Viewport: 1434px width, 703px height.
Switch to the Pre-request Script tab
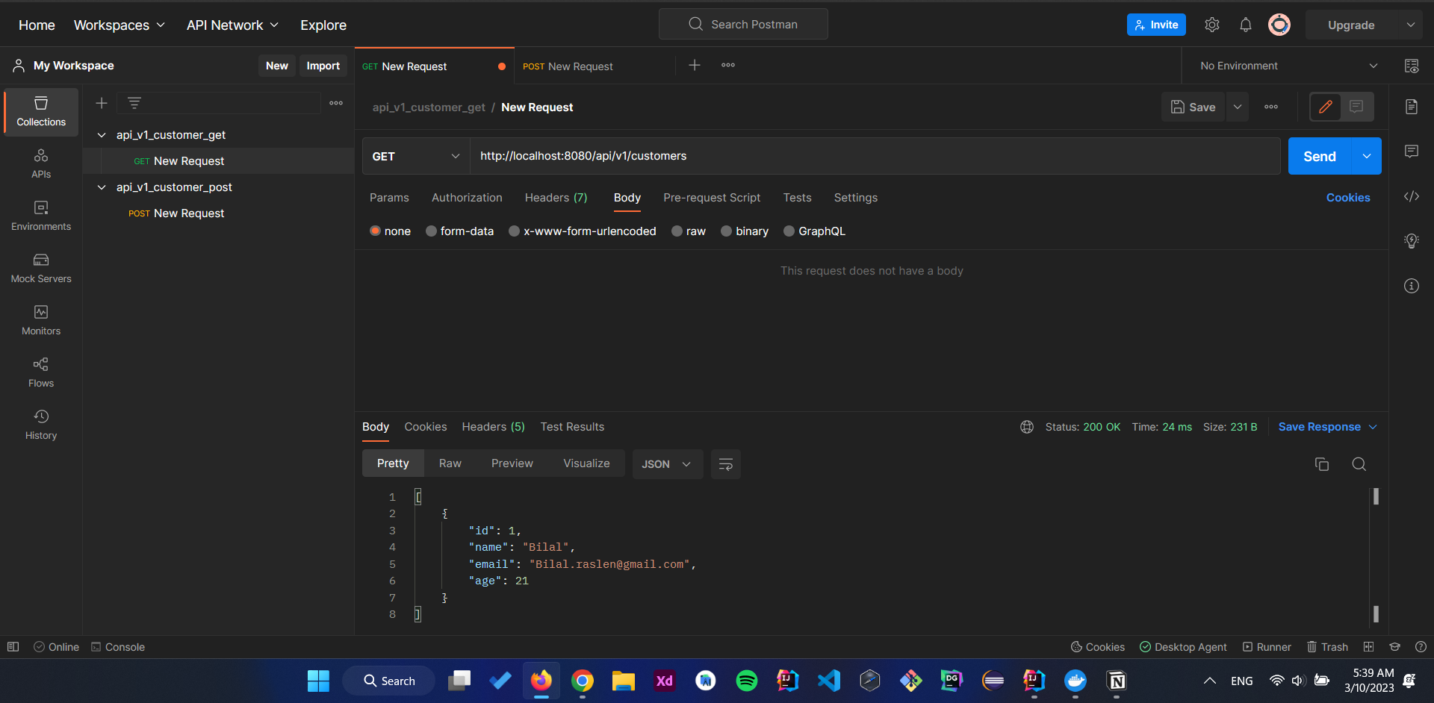point(712,197)
